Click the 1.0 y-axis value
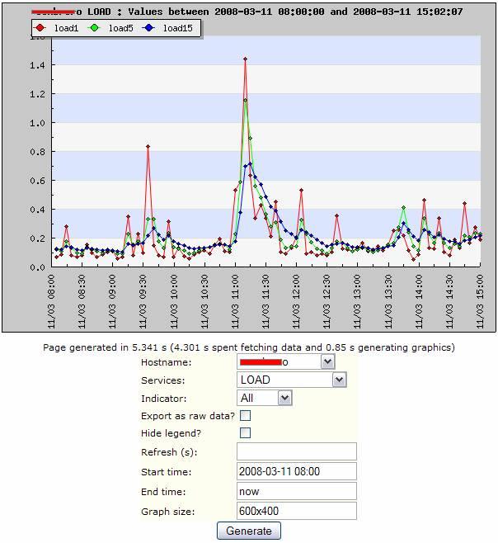Image resolution: width=498 pixels, height=543 pixels. point(37,123)
